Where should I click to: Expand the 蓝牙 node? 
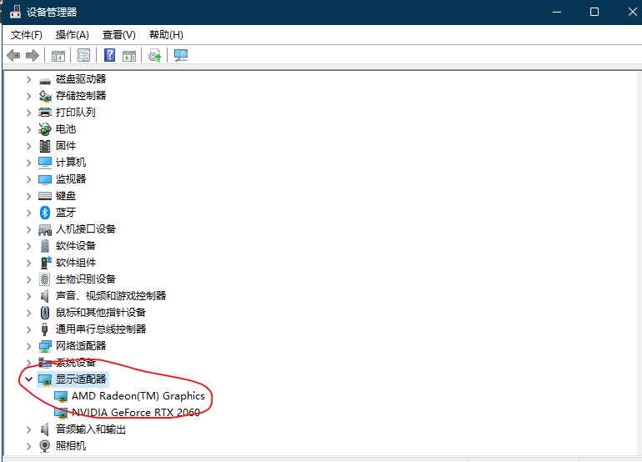point(28,213)
